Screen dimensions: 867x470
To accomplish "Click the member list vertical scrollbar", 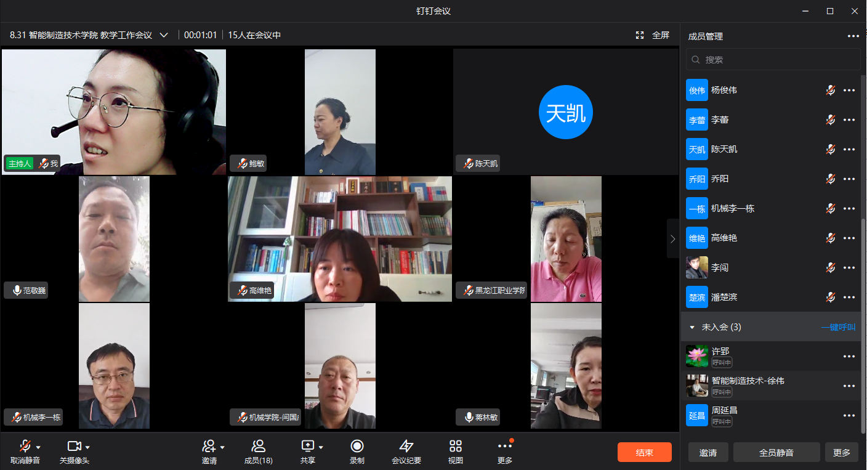I will point(863,326).
